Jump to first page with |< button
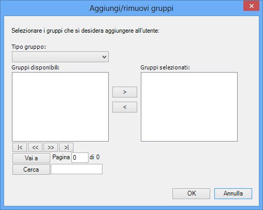The width and height of the screenshot is (263, 210). click(x=20, y=147)
